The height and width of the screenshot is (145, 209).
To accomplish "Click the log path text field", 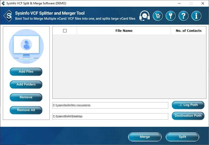I will tap(110, 105).
